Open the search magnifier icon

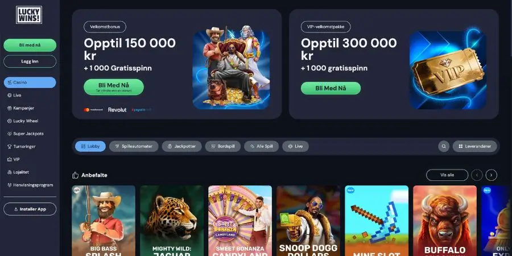click(x=443, y=146)
